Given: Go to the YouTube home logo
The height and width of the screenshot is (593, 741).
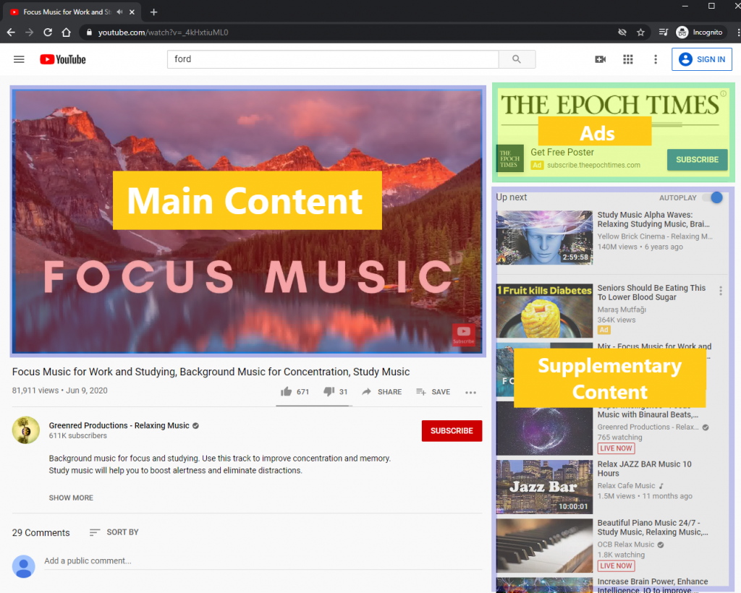Looking at the screenshot, I should click(63, 59).
